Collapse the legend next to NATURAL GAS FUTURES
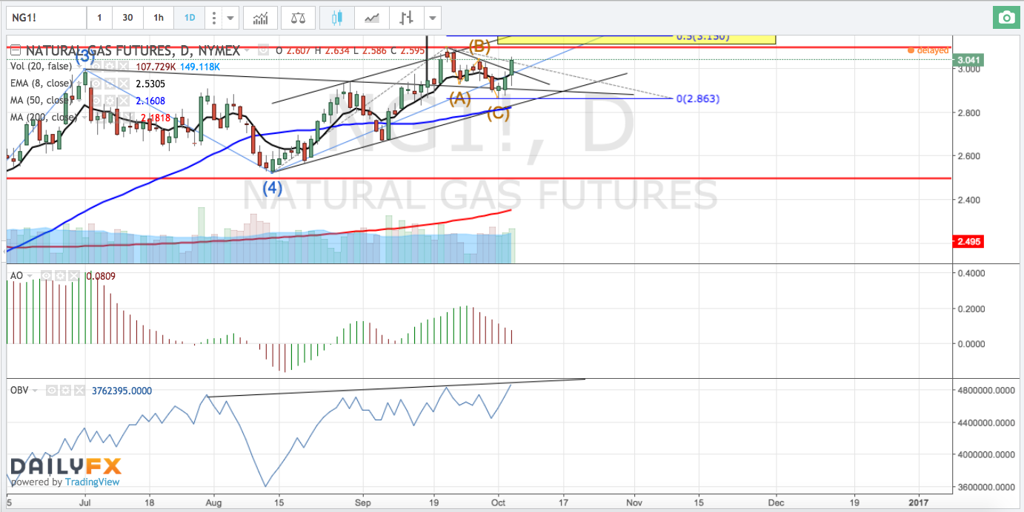This screenshot has height=512, width=1024. coord(16,50)
